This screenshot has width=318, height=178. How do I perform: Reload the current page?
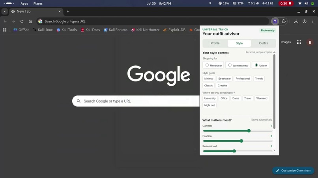point(22,21)
